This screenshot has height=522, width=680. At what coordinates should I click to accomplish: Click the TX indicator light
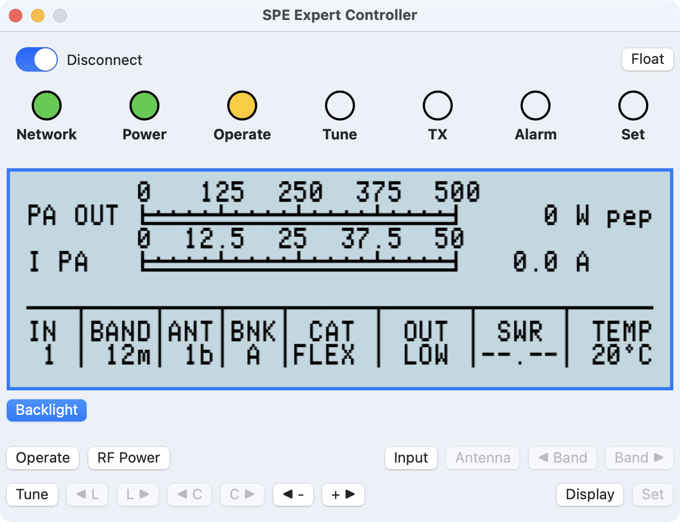438,106
